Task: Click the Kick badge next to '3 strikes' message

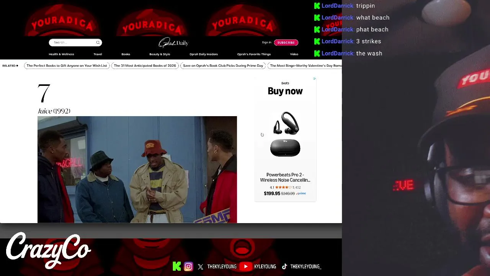Action: pyautogui.click(x=317, y=41)
